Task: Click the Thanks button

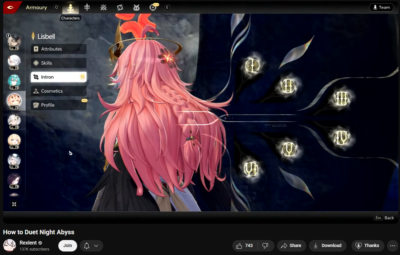Action: [x=367, y=245]
